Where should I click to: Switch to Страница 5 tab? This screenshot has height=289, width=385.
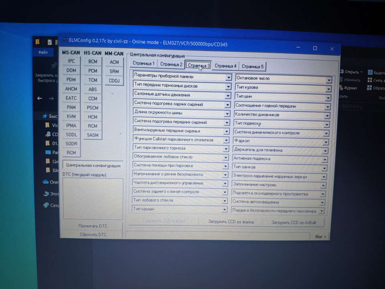[x=252, y=67]
